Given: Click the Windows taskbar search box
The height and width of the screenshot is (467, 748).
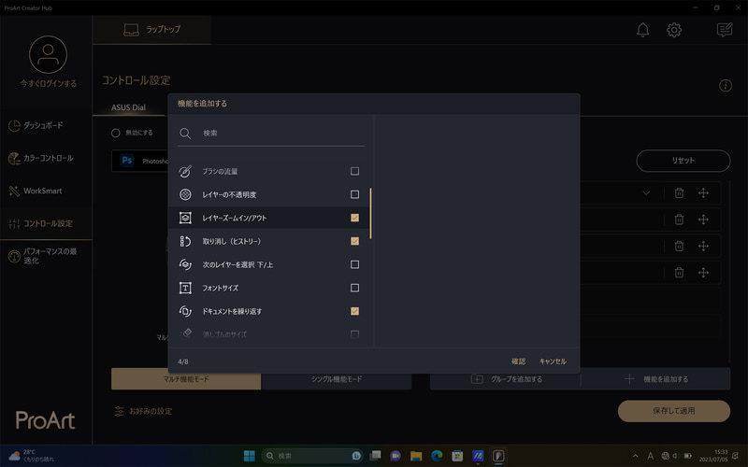Looking at the screenshot, I should coord(312,456).
